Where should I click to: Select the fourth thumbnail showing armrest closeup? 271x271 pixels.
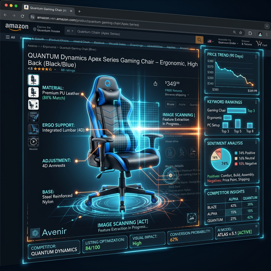click(x=33, y=117)
